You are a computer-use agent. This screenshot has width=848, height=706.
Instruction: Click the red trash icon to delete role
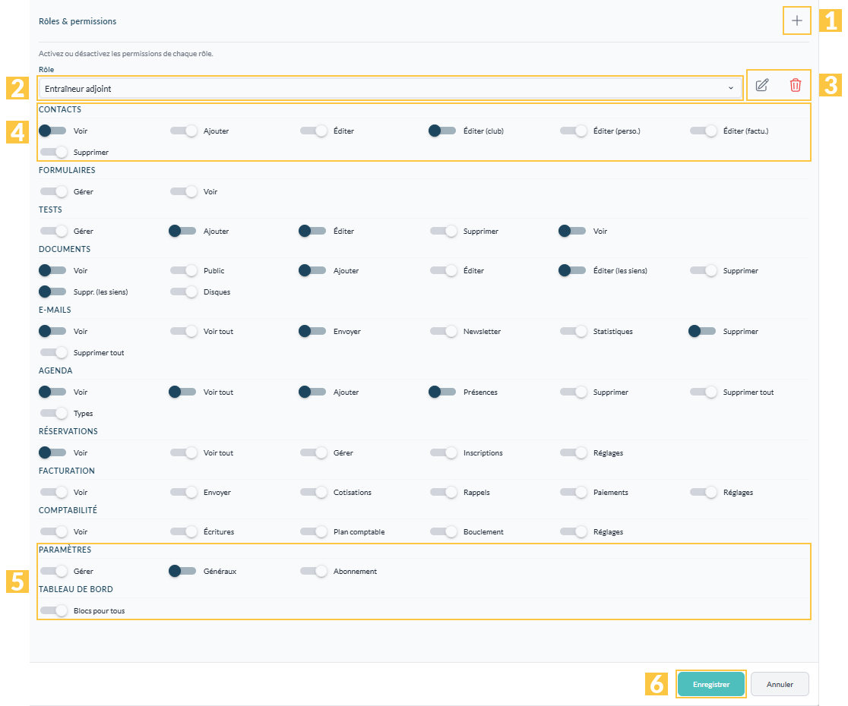[x=795, y=85]
